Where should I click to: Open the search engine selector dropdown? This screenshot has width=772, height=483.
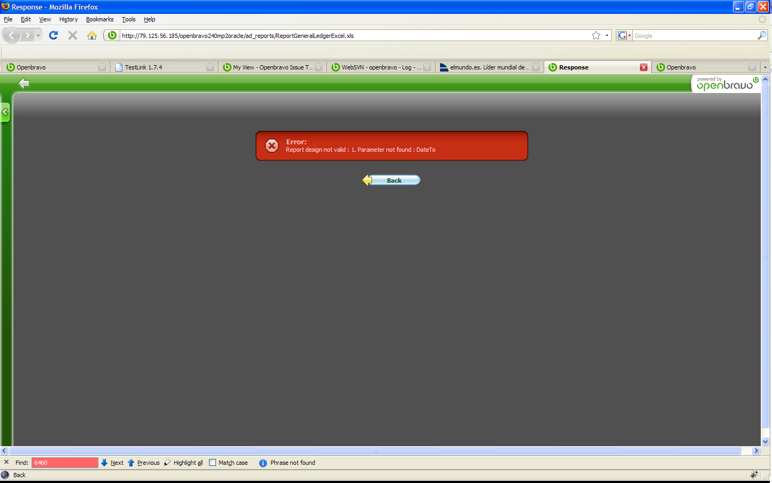624,35
